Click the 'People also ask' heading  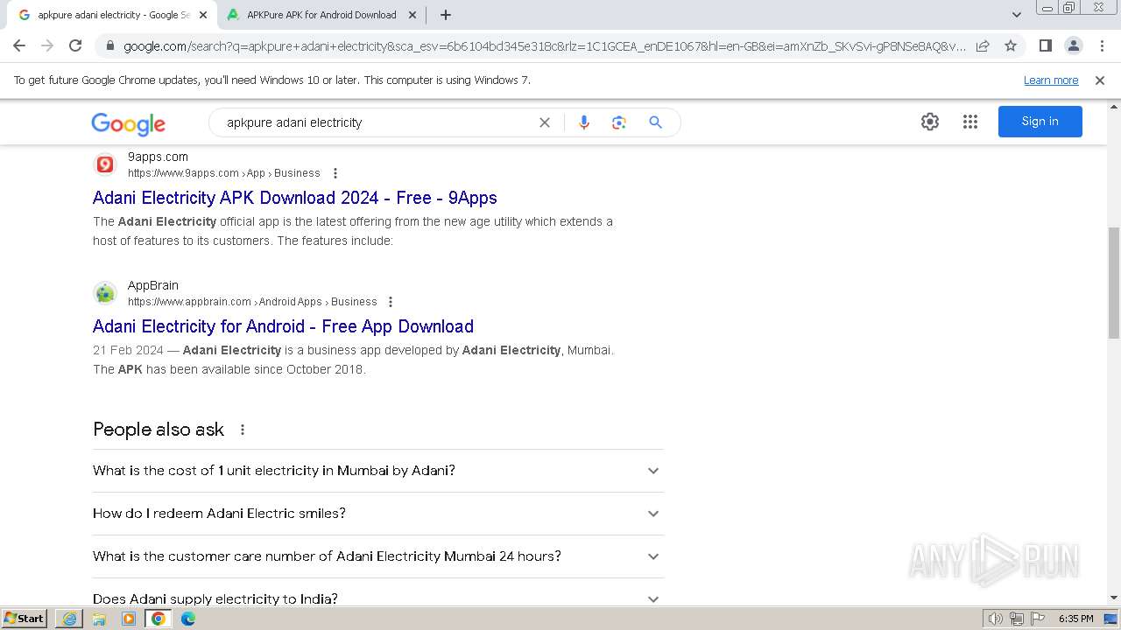point(159,430)
